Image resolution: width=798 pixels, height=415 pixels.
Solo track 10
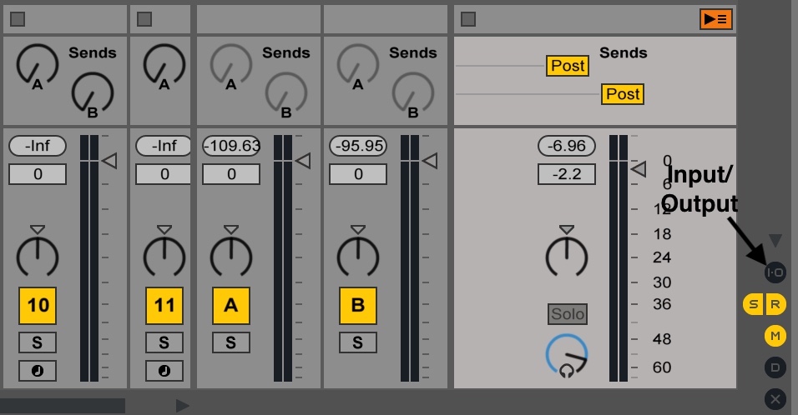(x=38, y=342)
